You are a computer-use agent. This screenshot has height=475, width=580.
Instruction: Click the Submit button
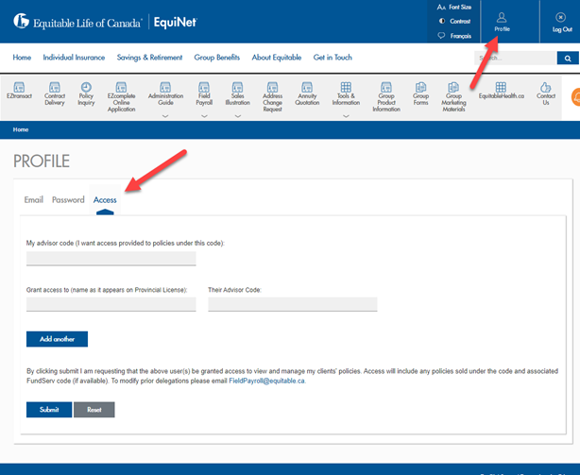coord(49,410)
